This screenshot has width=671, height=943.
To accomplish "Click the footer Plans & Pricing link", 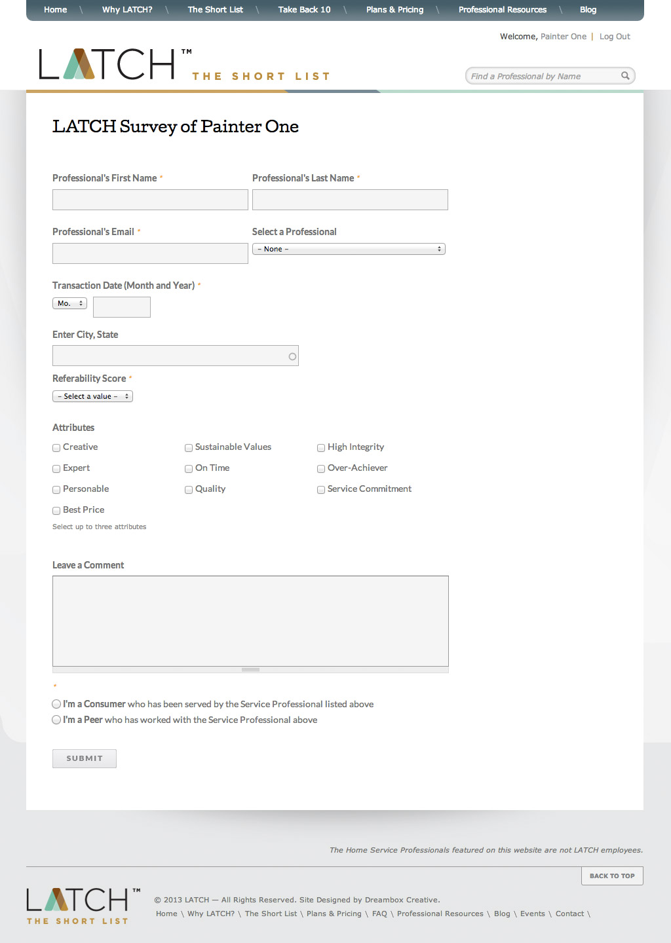I will tap(334, 914).
